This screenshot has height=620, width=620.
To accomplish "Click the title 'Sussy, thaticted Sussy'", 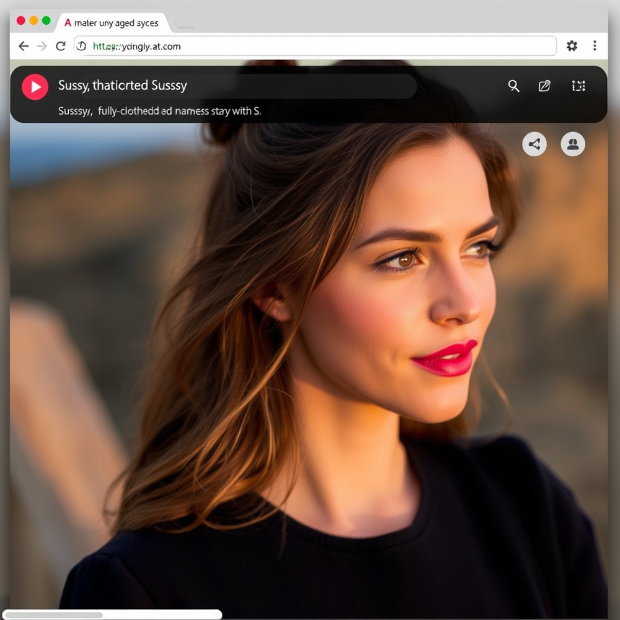I will (x=122, y=86).
